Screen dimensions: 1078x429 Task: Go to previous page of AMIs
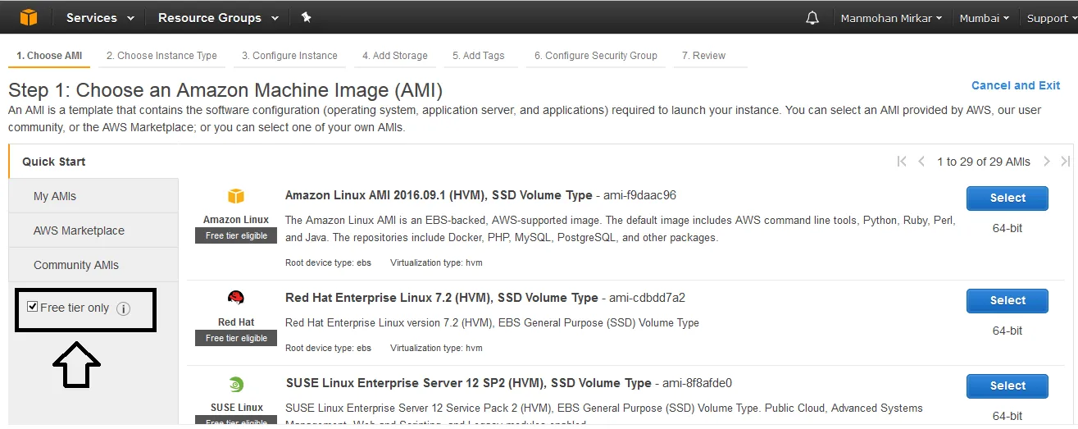(x=921, y=162)
